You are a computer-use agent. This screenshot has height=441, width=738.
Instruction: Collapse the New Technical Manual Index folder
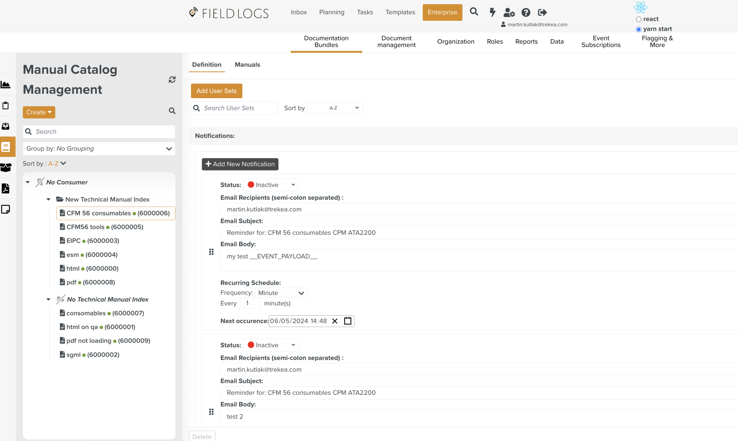pos(48,199)
